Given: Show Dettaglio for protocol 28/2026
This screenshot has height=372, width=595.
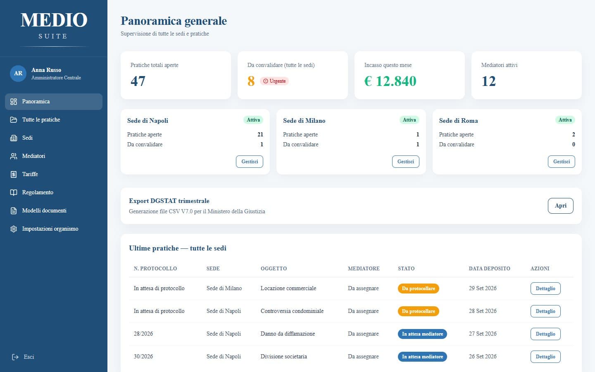Looking at the screenshot, I should tap(545, 334).
